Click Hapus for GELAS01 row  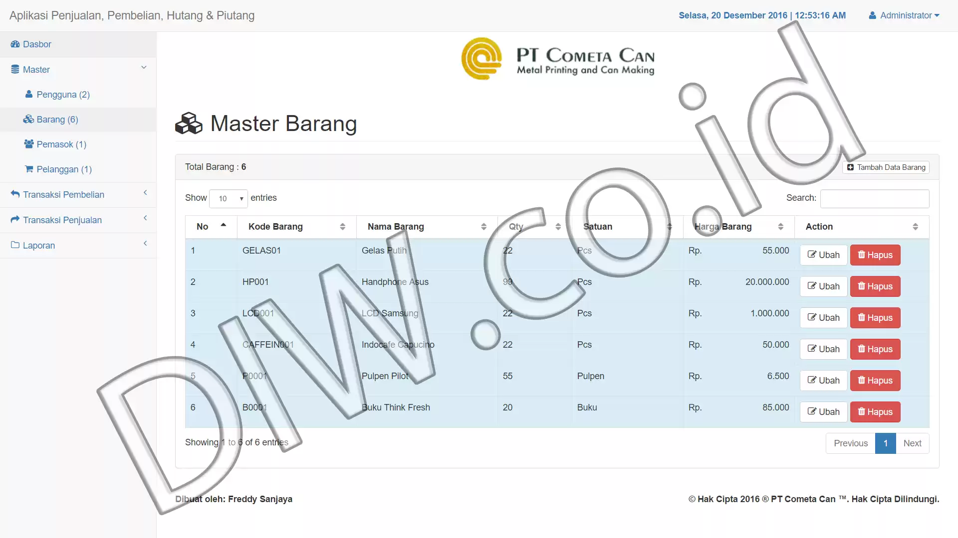(875, 255)
